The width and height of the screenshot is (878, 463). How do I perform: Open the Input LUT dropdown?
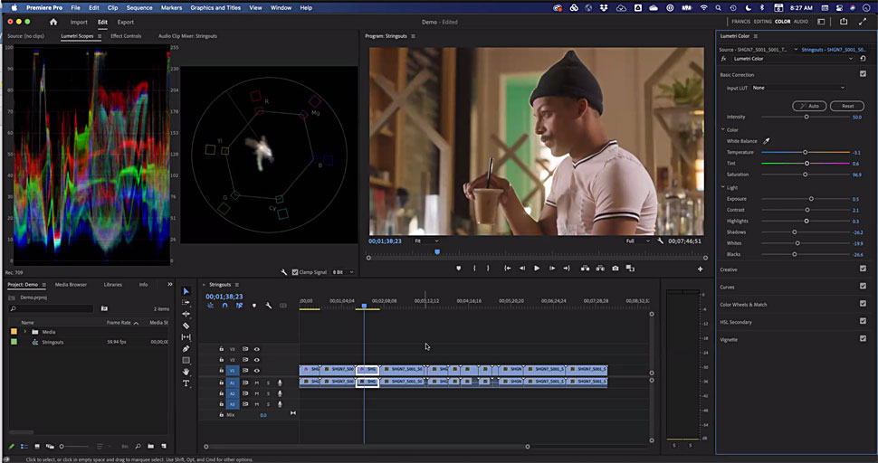(x=797, y=88)
